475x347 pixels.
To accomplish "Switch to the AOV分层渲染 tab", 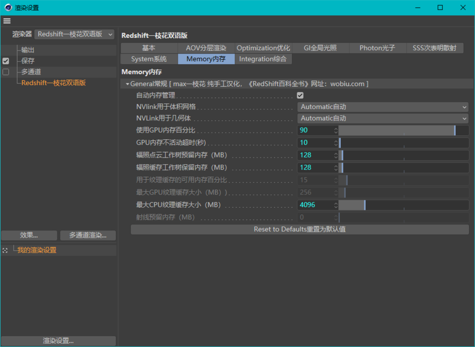I will [x=207, y=48].
